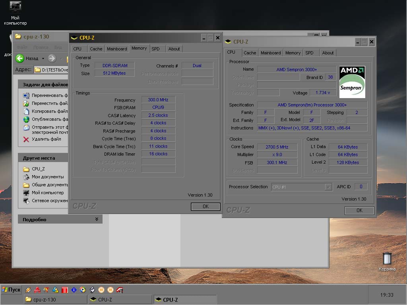Viewport: 407px width, 305px height.
Task: Click the pencil-ruler quick launch icon
Action: [28, 290]
